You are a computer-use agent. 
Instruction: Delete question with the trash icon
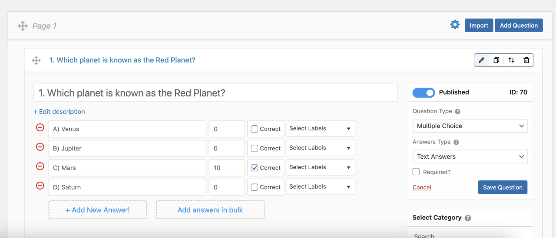[526, 60]
